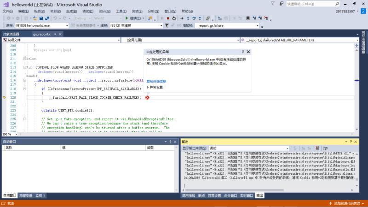This screenshot has width=368, height=207.
Task: Clear all bookmarks icon
Action: 266,18
